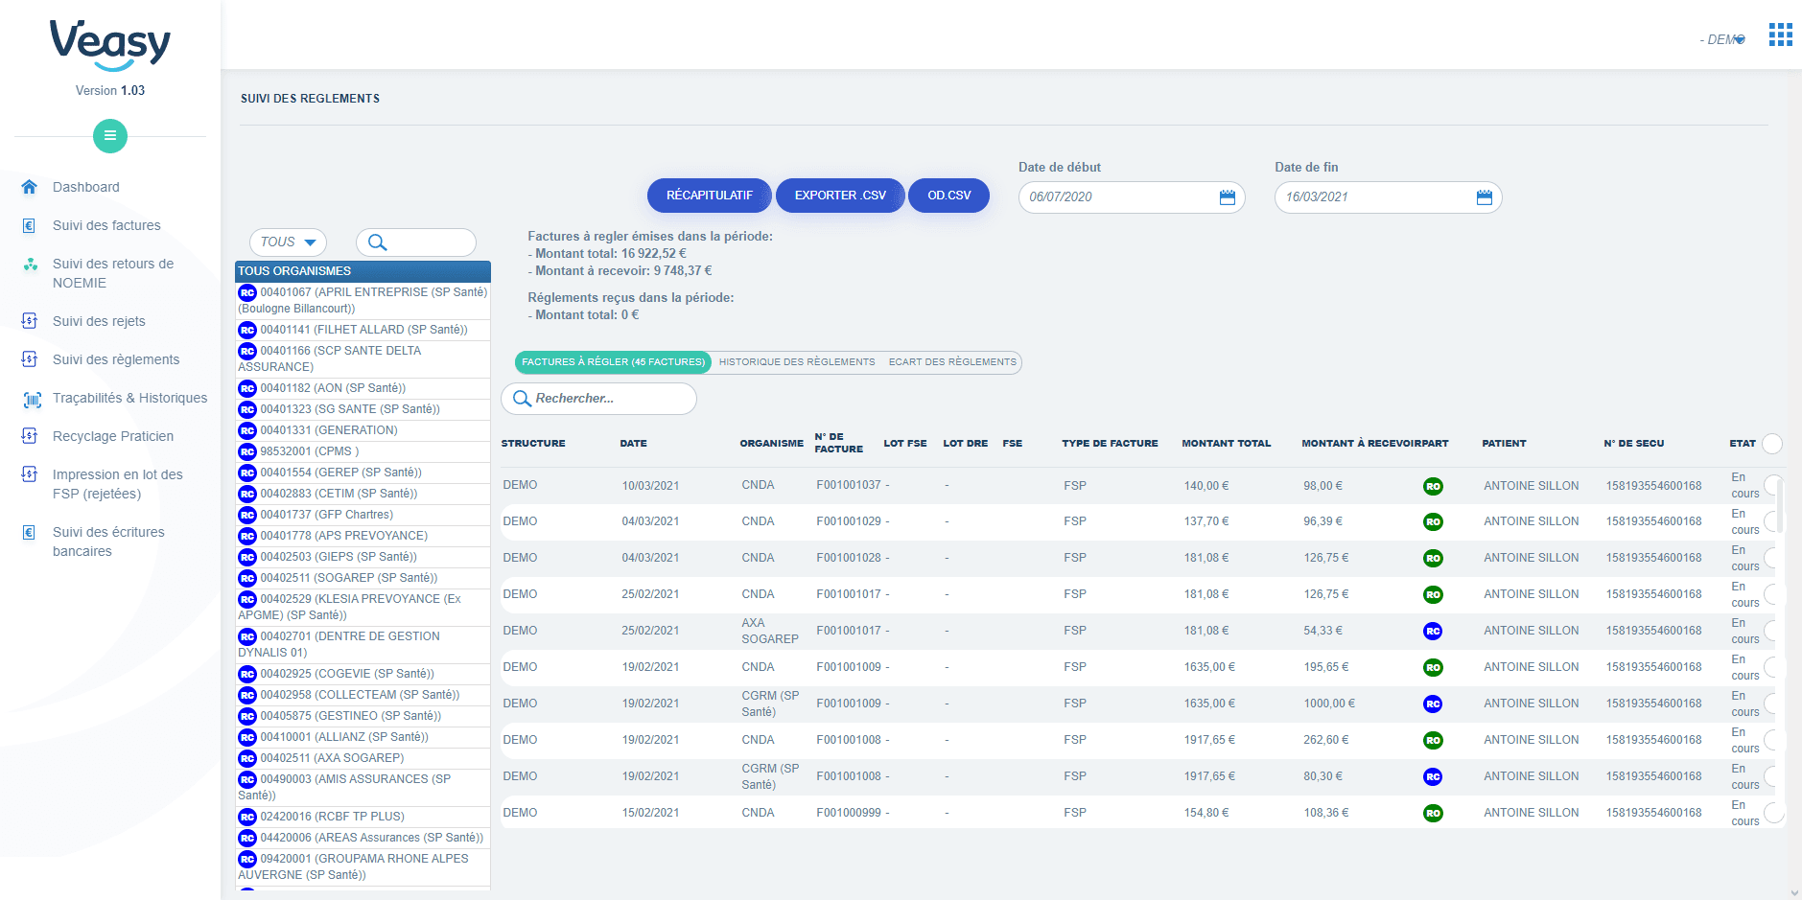The image size is (1802, 900).
Task: Open calendar picker for Date de début
Action: tap(1227, 197)
